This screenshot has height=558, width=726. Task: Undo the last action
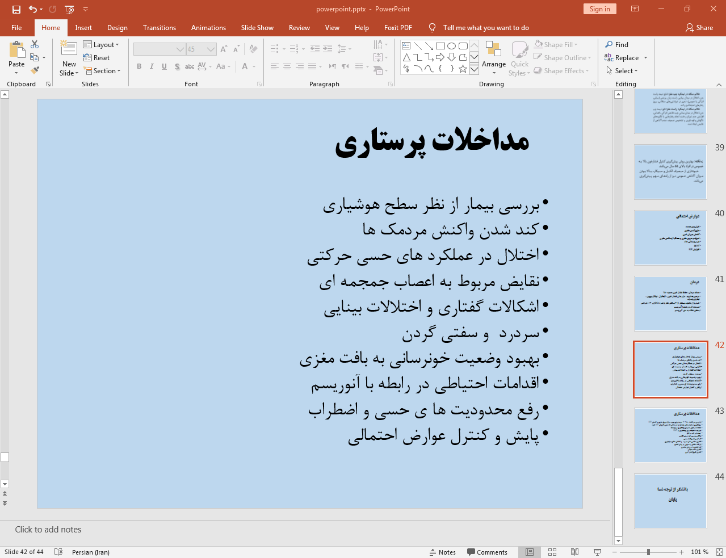point(33,9)
